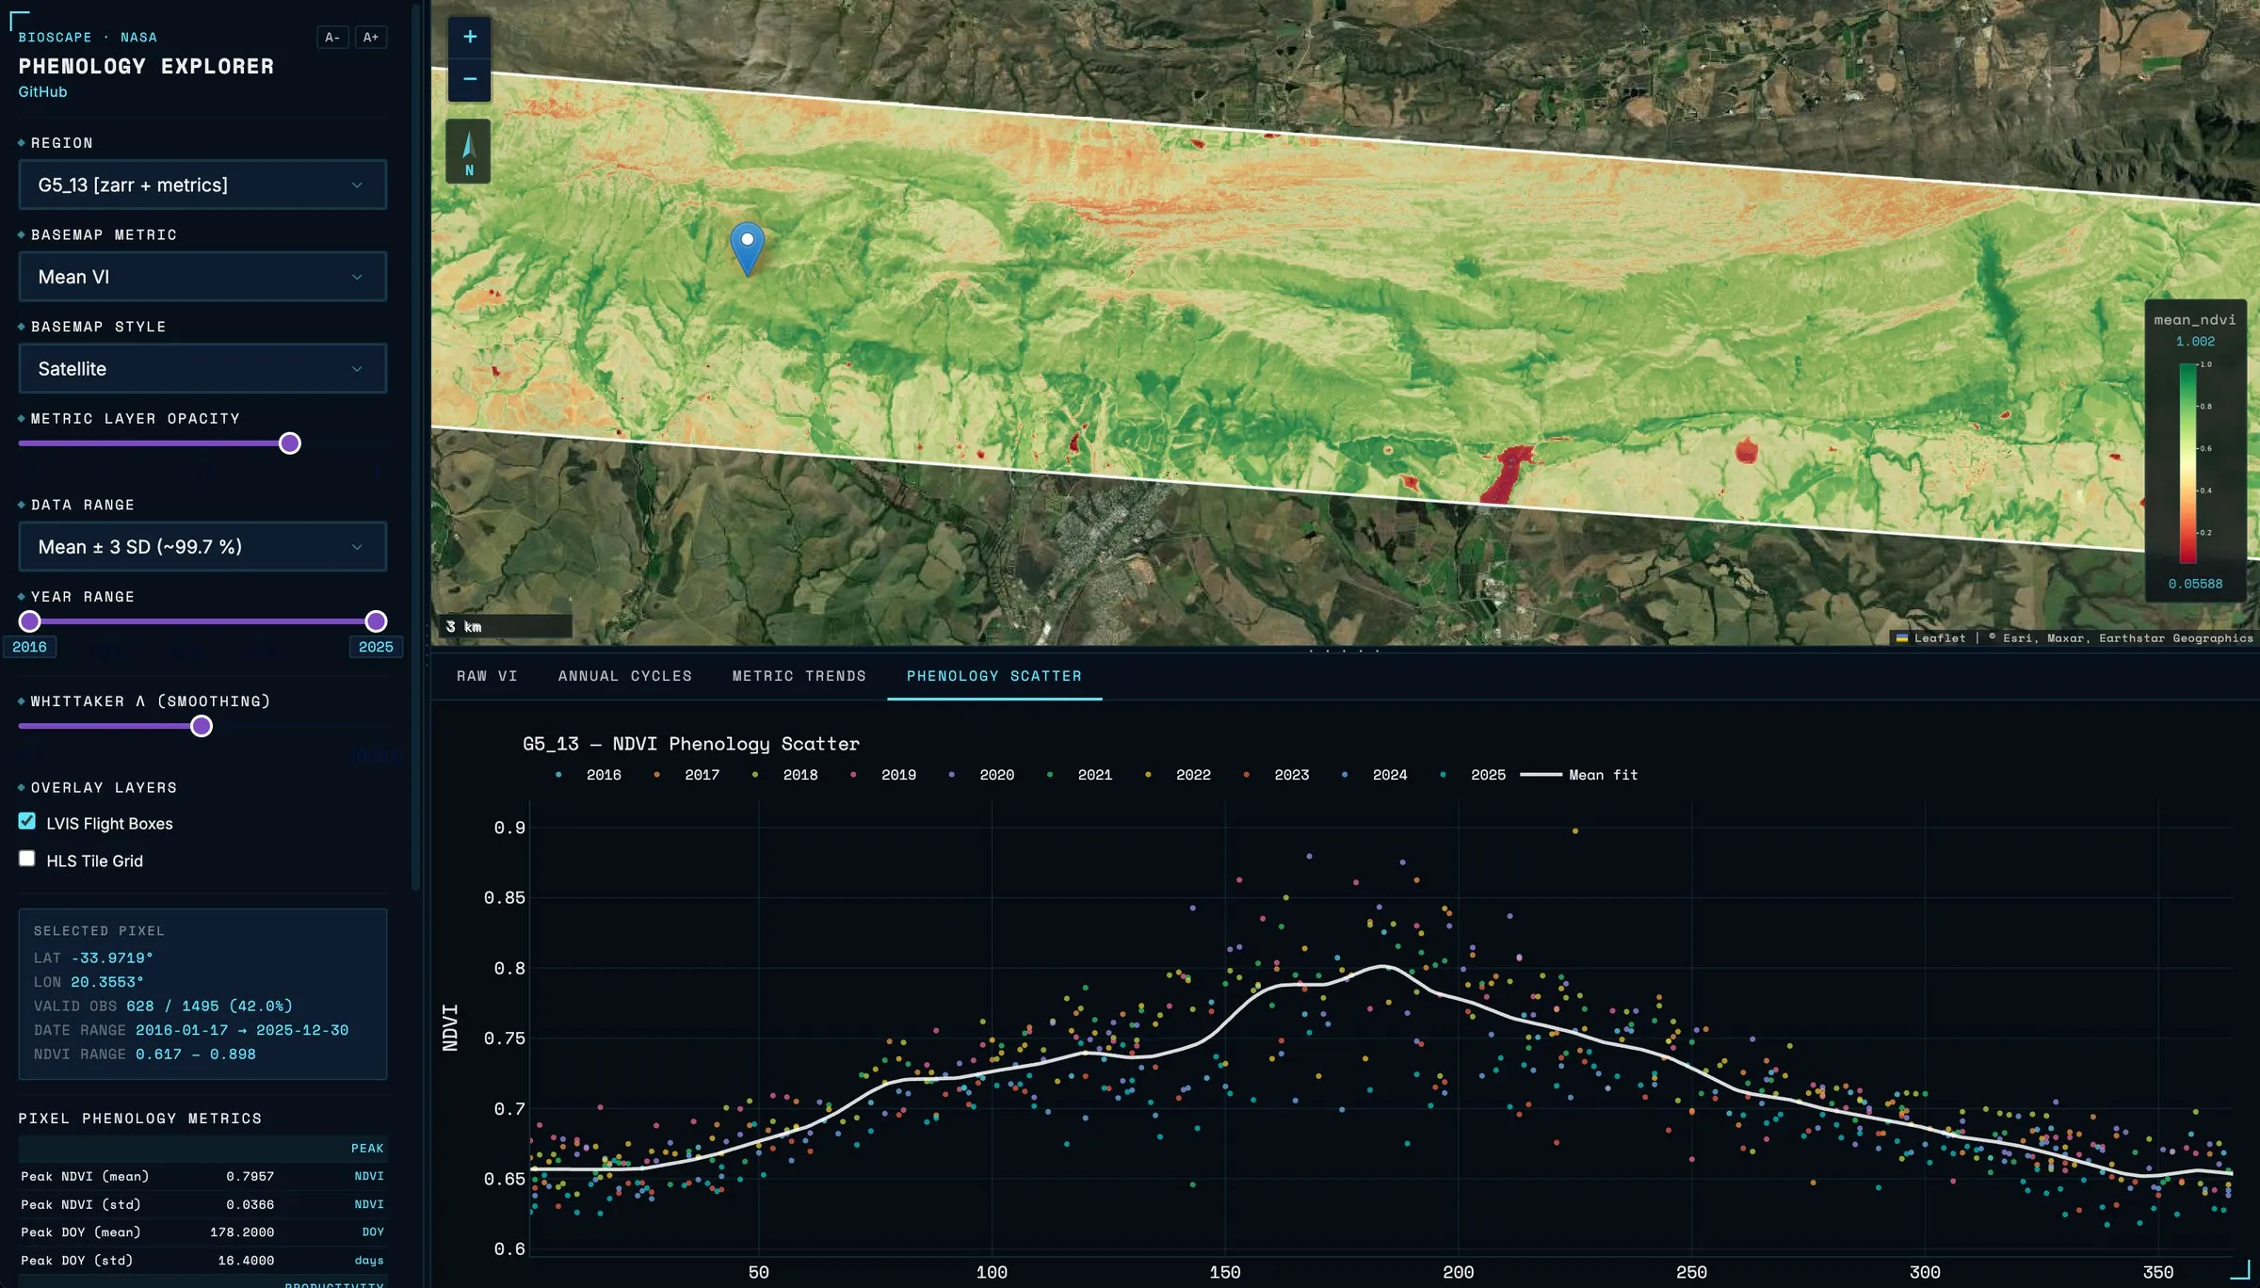Click the Peak DOY (std) row
This screenshot has height=1288, width=2260.
pos(202,1261)
